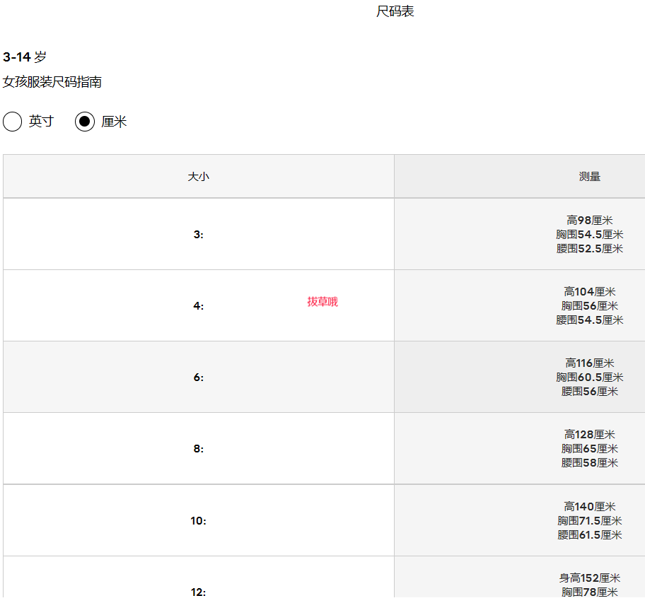
Task: Click the size 4 row label
Action: tap(198, 306)
